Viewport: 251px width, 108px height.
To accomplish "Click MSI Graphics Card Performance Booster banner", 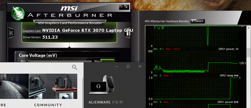I will (x=70, y=23).
